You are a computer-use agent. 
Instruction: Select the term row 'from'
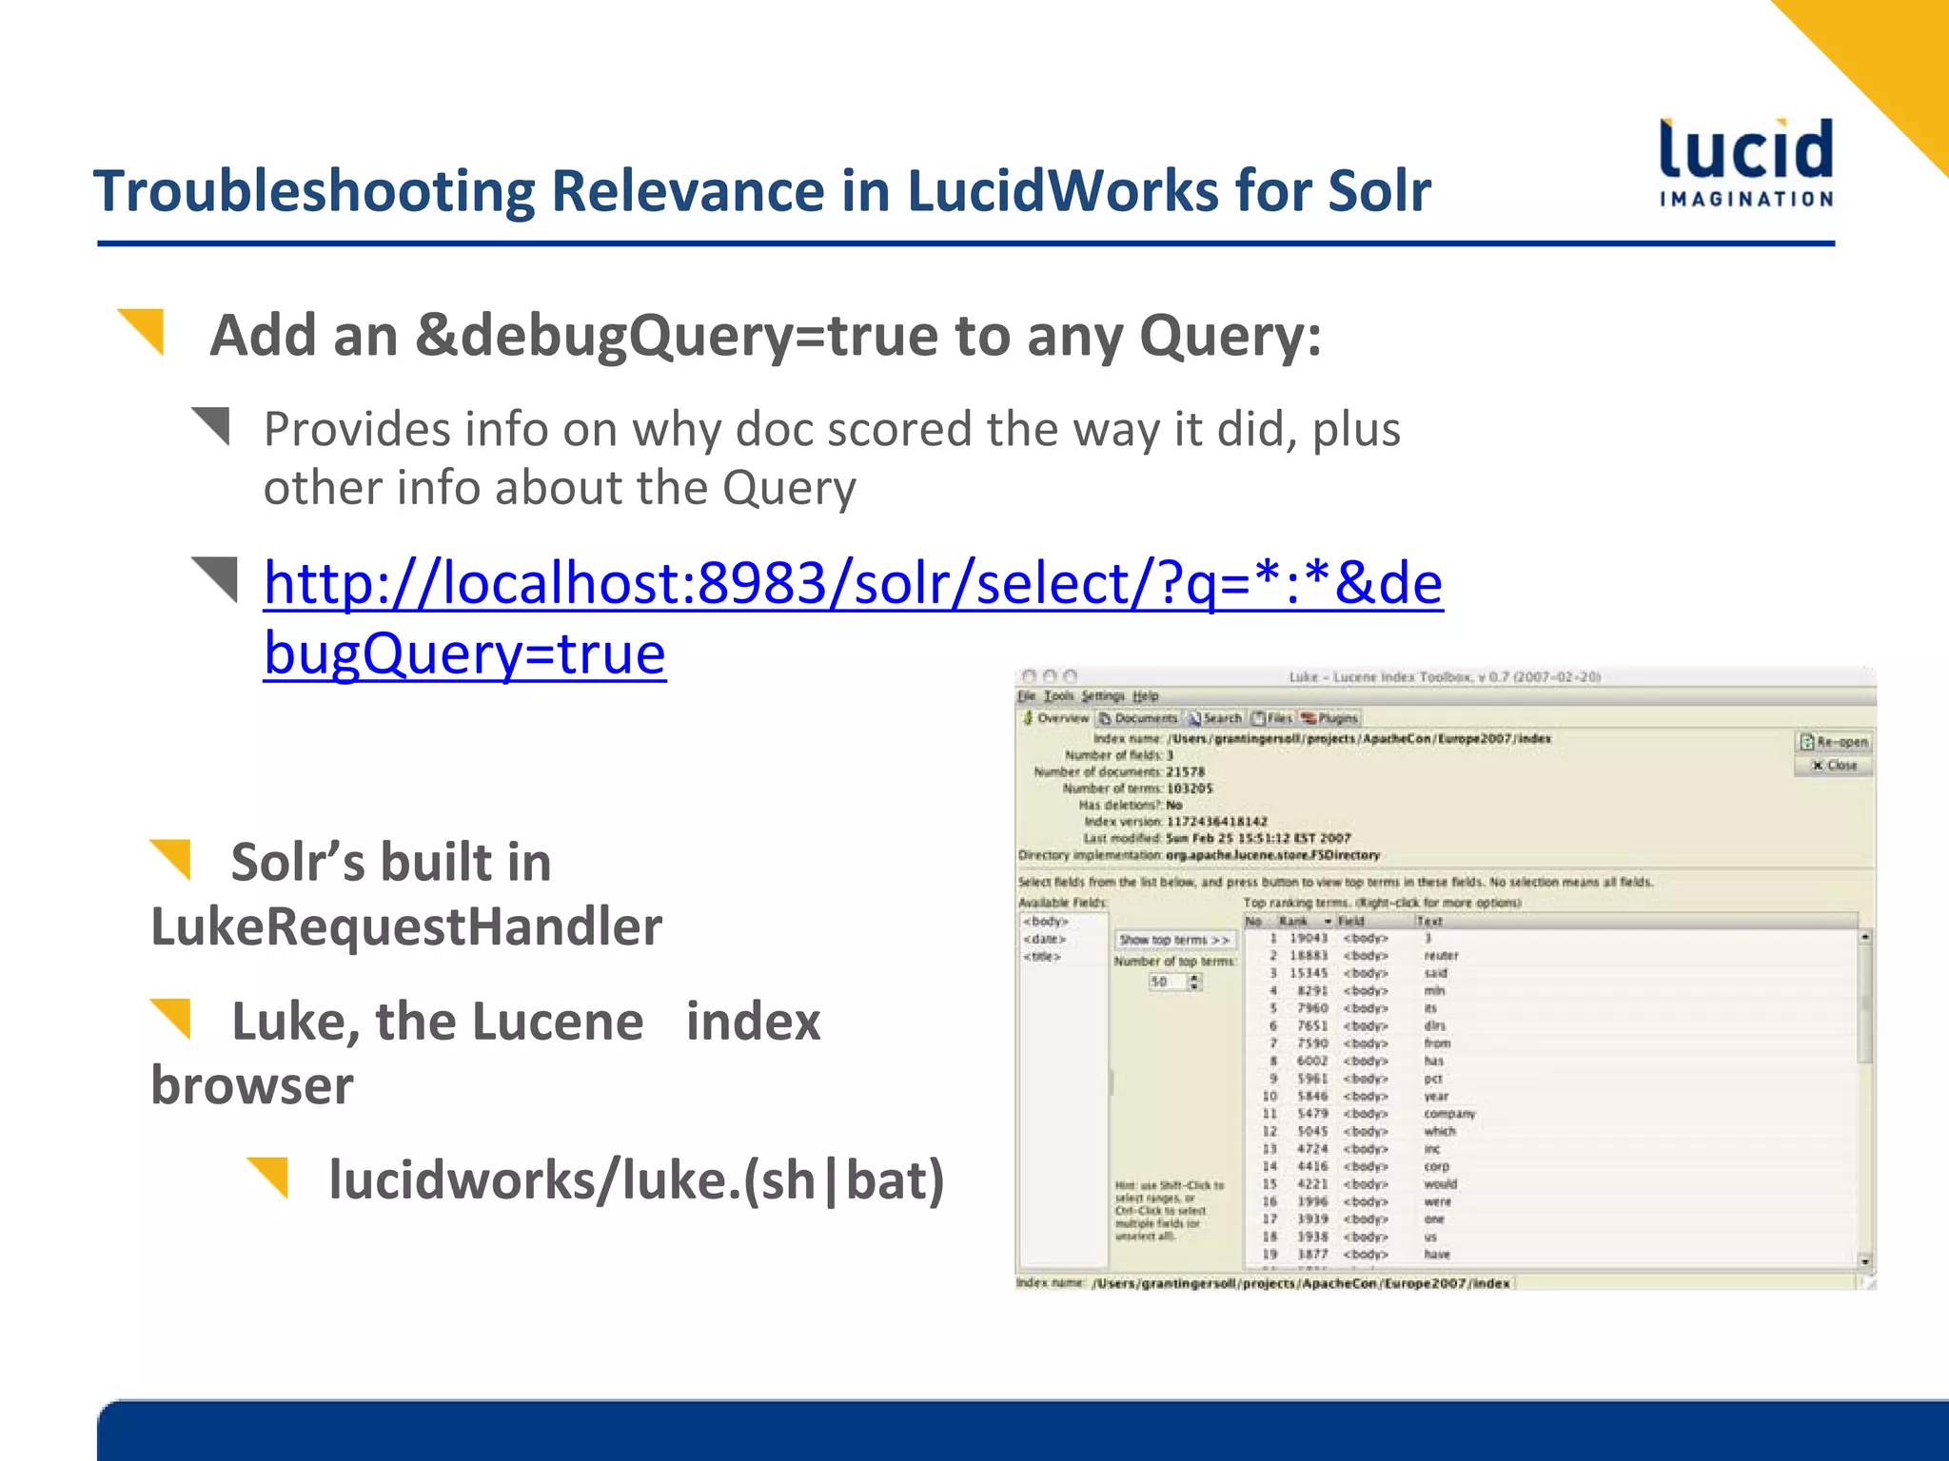coord(1551,1043)
